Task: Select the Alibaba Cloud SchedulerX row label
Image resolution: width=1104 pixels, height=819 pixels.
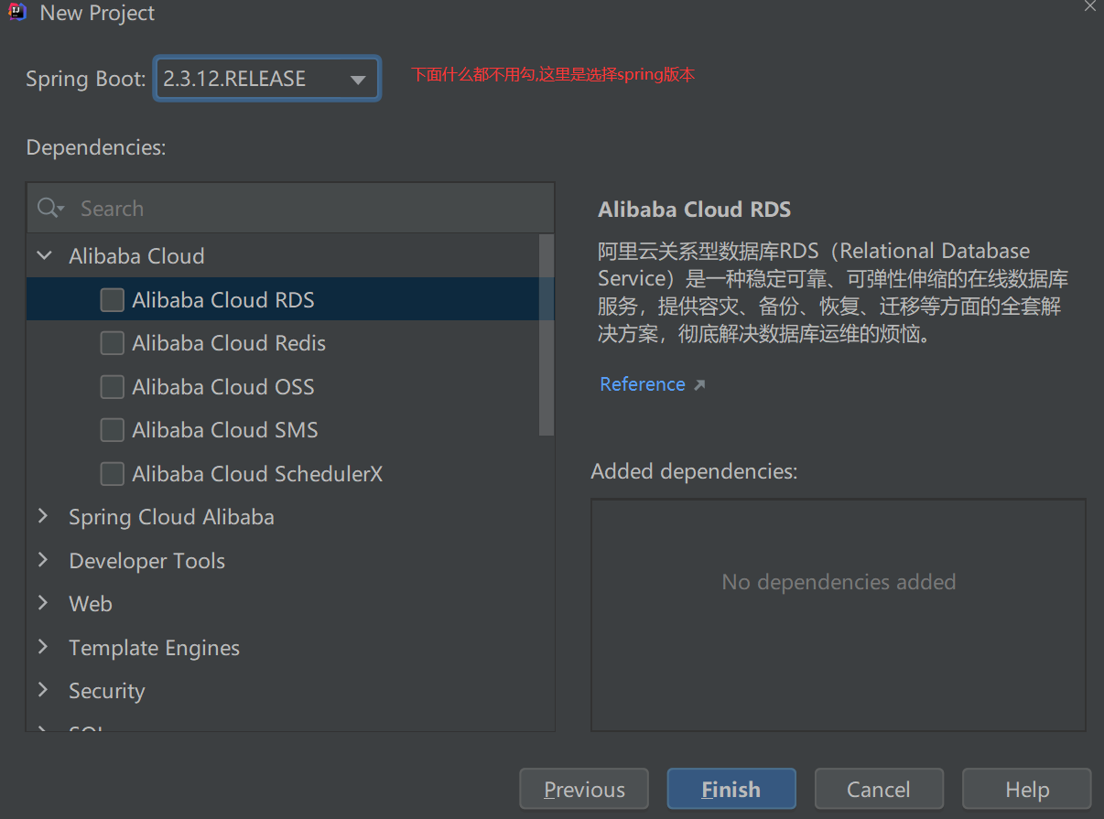Action: (x=257, y=474)
